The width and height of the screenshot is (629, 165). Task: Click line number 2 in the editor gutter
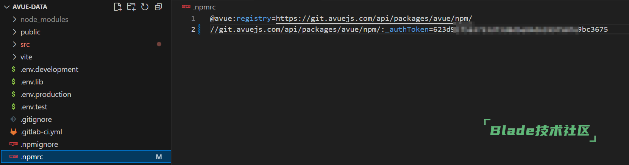click(x=193, y=29)
